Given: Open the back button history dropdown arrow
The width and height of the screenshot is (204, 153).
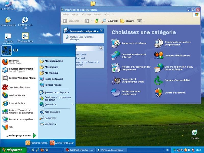Looking at the screenshot, I should pos(82,21).
